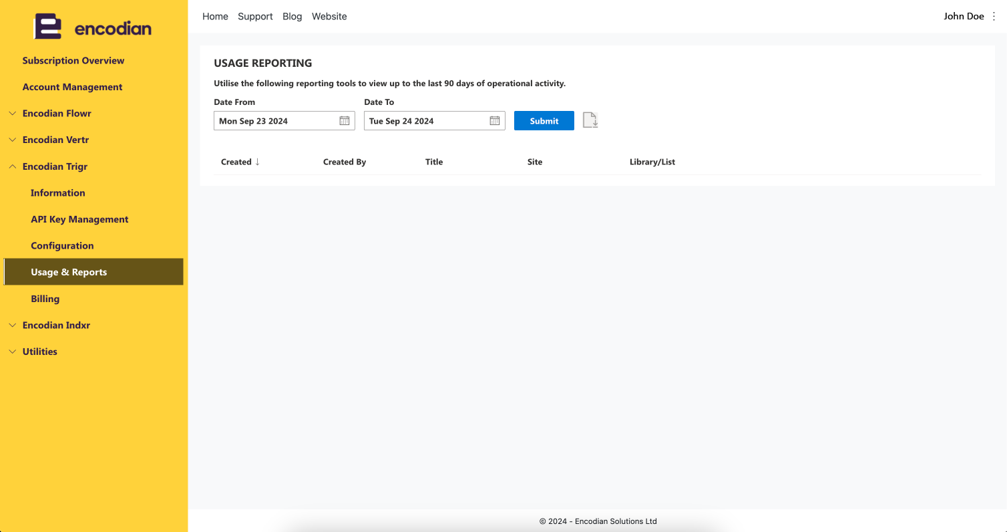Toggle the Created column sort arrow
This screenshot has width=1007, height=532.
(x=257, y=162)
